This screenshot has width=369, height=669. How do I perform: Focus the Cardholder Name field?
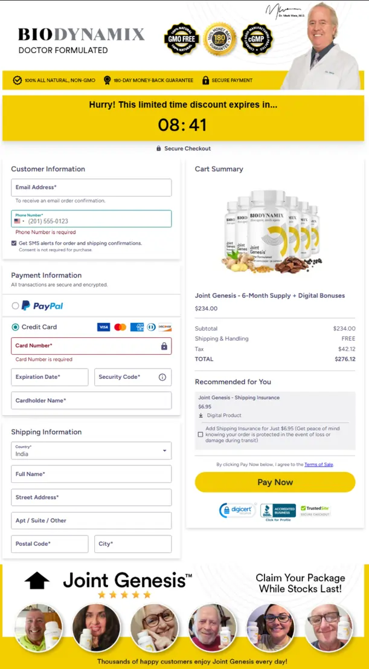tap(91, 400)
